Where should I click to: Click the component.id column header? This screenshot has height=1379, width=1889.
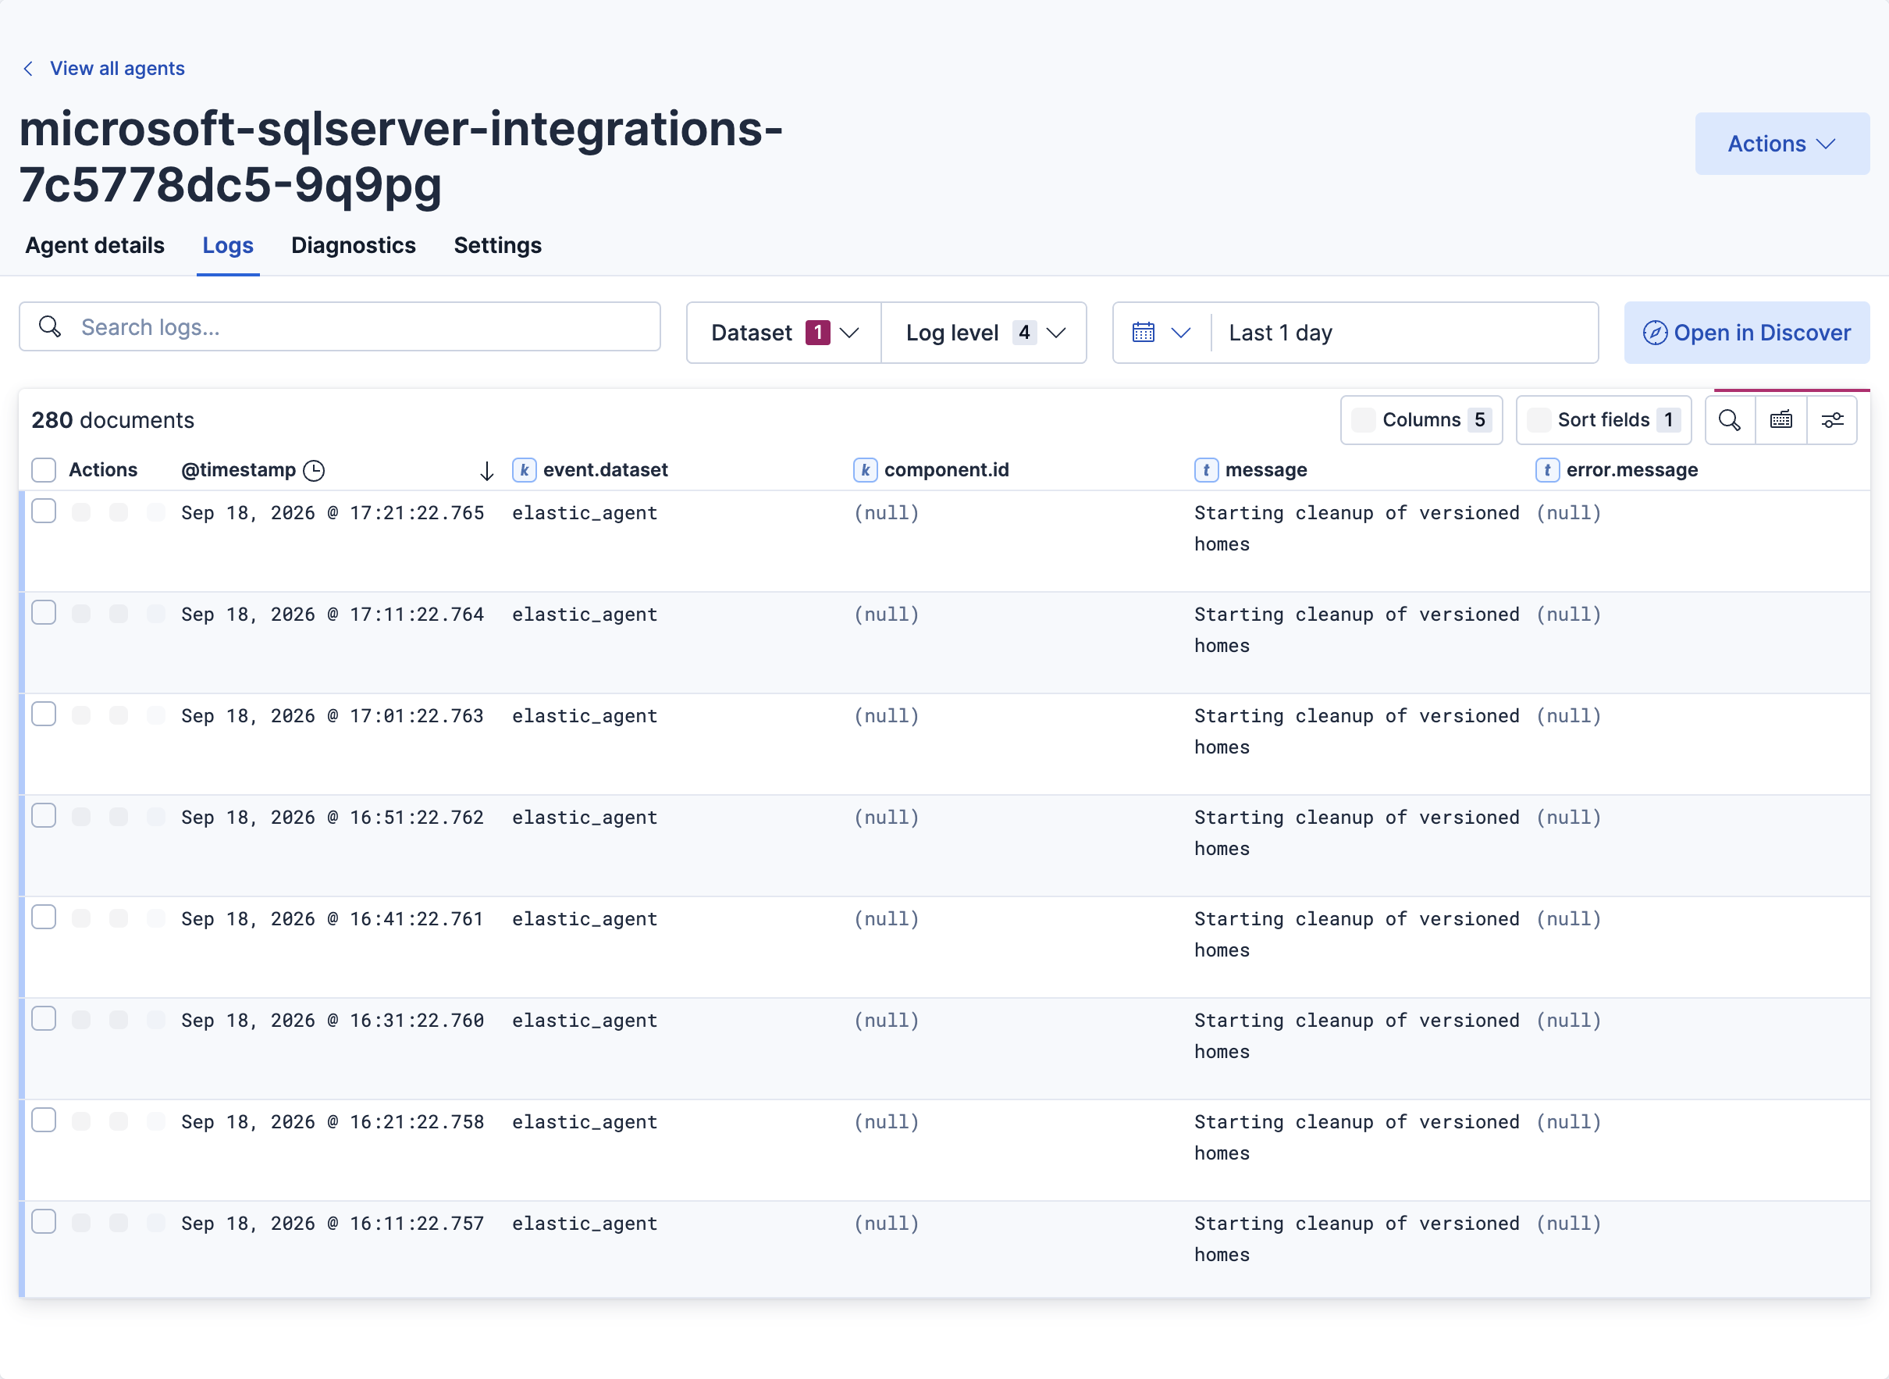pos(946,470)
